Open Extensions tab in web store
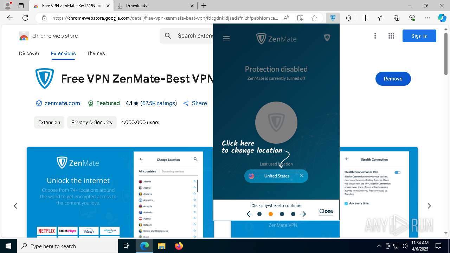The image size is (450, 253). (x=63, y=53)
